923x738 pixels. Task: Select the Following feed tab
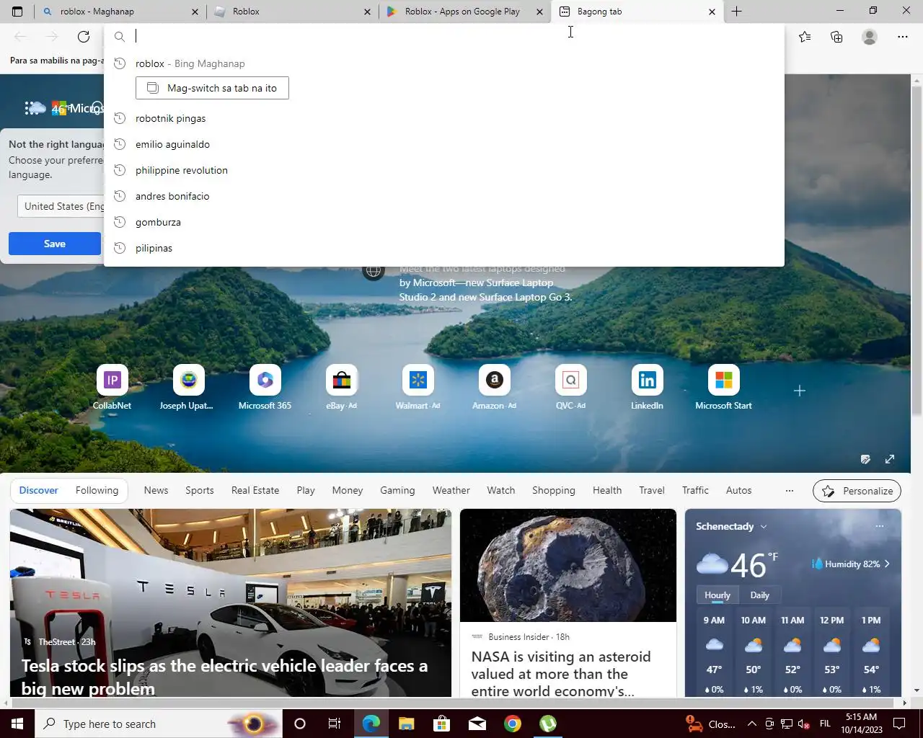tap(97, 490)
